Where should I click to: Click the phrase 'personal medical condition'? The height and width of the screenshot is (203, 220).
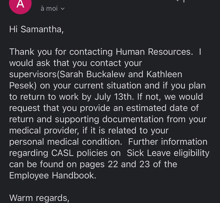pyautogui.click(x=65, y=142)
